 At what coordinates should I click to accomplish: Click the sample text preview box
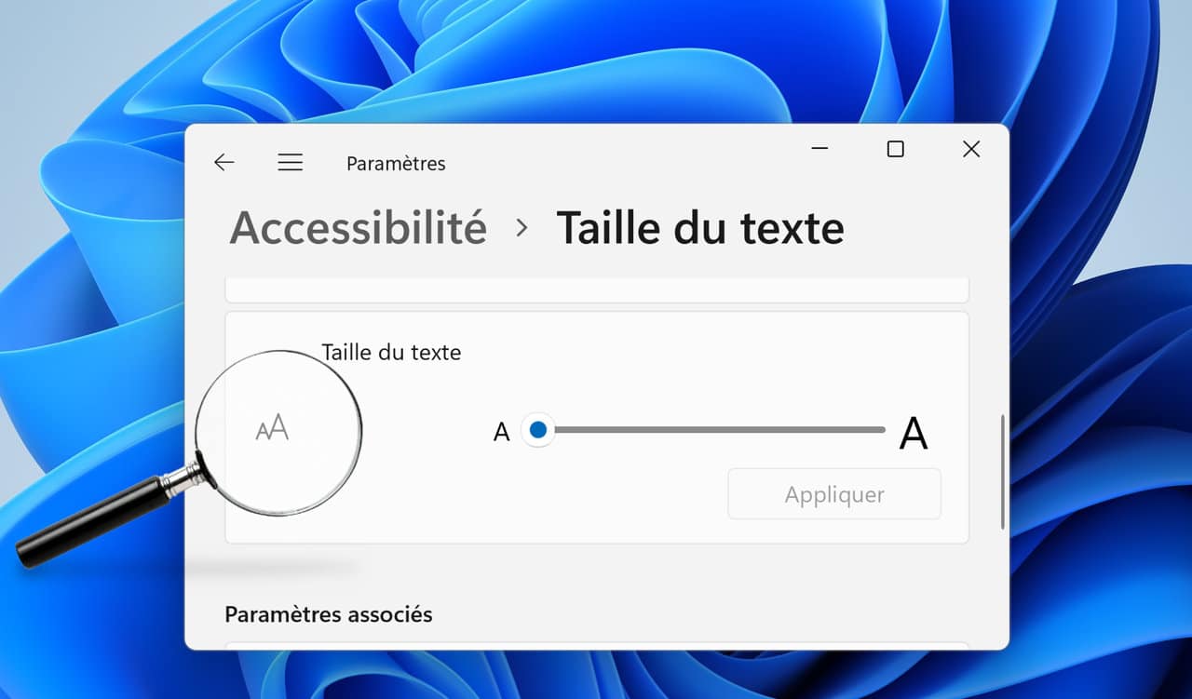[x=596, y=289]
